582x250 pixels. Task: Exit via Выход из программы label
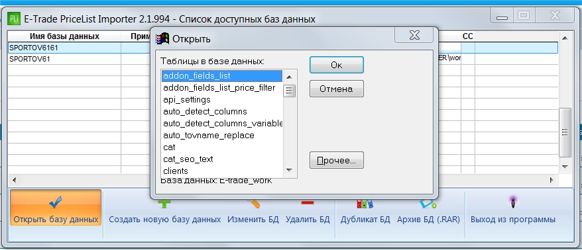[513, 220]
